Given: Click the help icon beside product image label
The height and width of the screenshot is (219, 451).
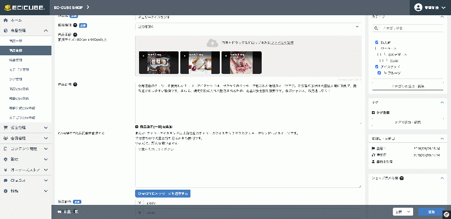Looking at the screenshot, I should click(x=75, y=35).
